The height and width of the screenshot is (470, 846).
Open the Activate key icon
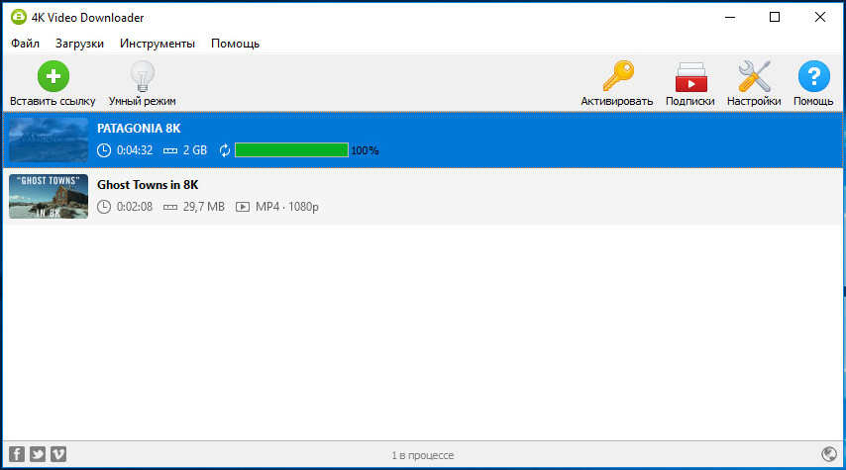click(618, 75)
